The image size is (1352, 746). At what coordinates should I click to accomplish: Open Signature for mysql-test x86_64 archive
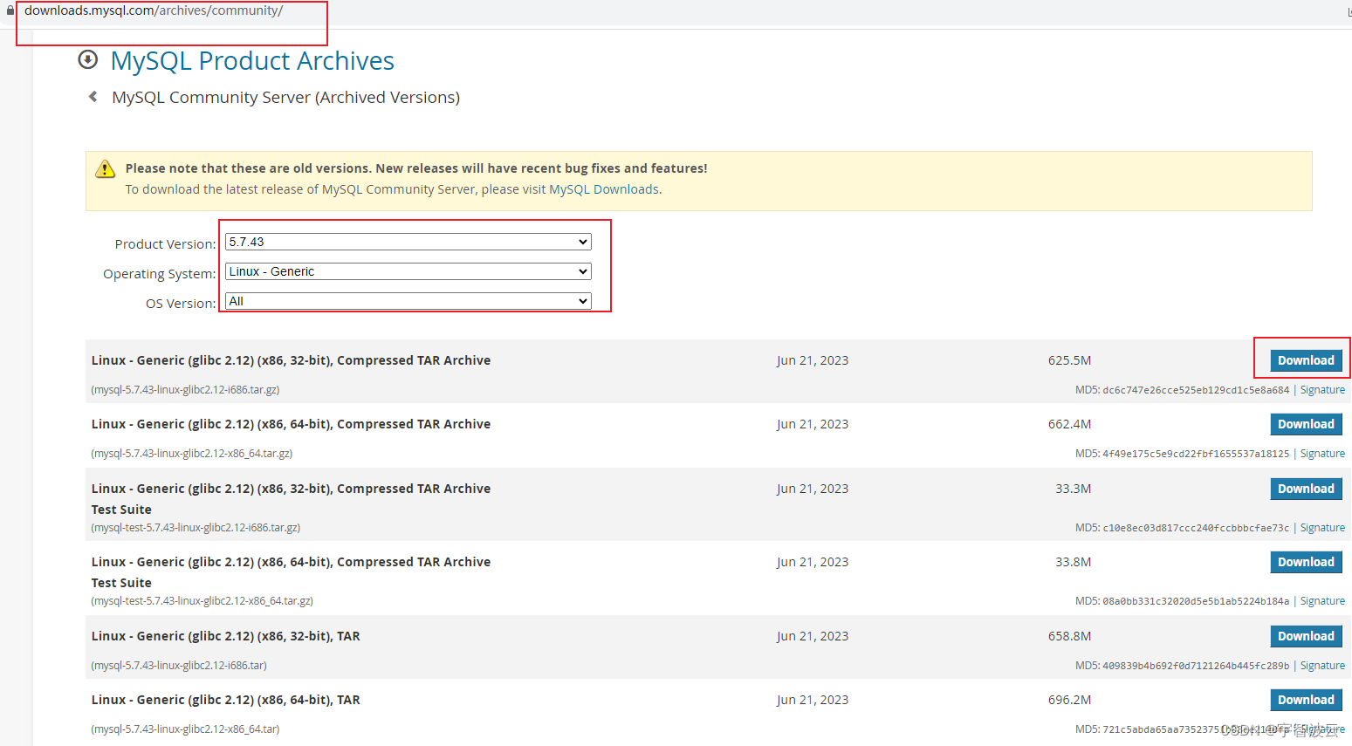(x=1322, y=601)
